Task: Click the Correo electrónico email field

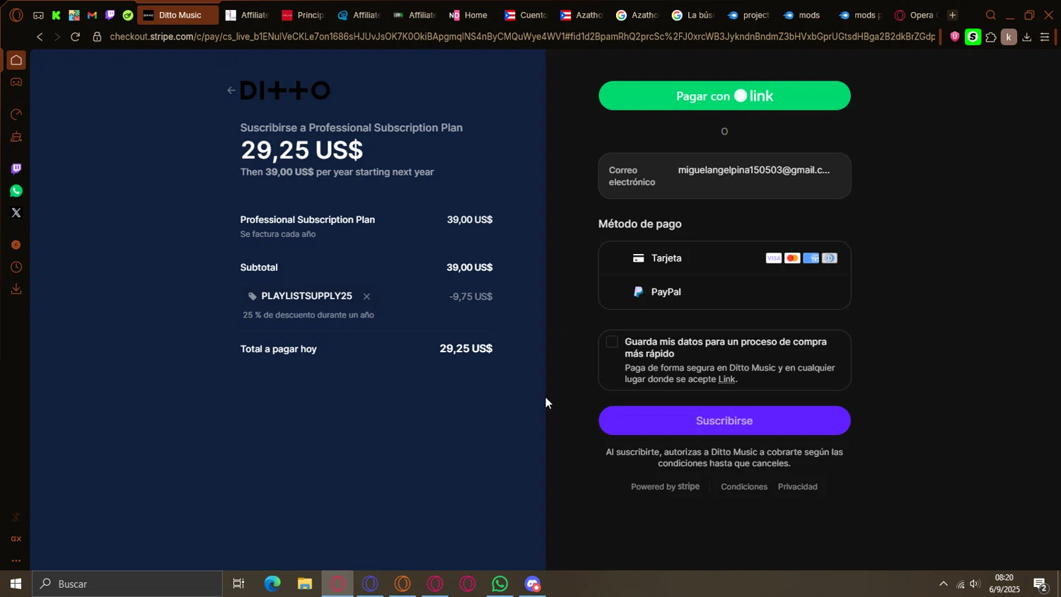Action: tap(724, 176)
